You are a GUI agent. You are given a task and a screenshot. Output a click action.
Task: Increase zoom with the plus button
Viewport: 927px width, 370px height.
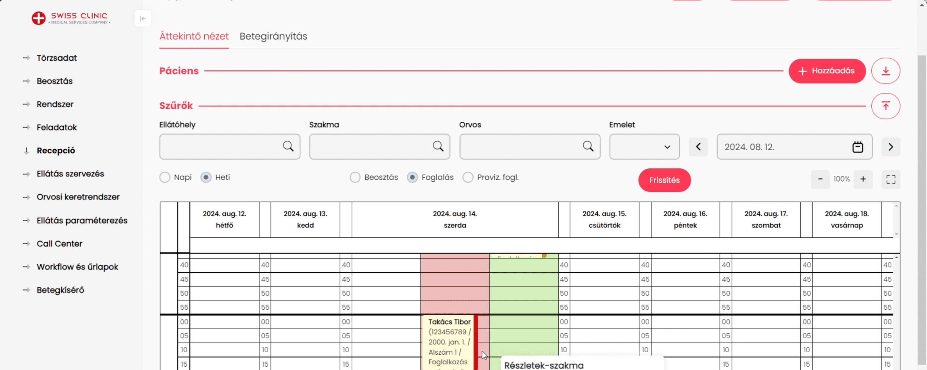(x=863, y=179)
